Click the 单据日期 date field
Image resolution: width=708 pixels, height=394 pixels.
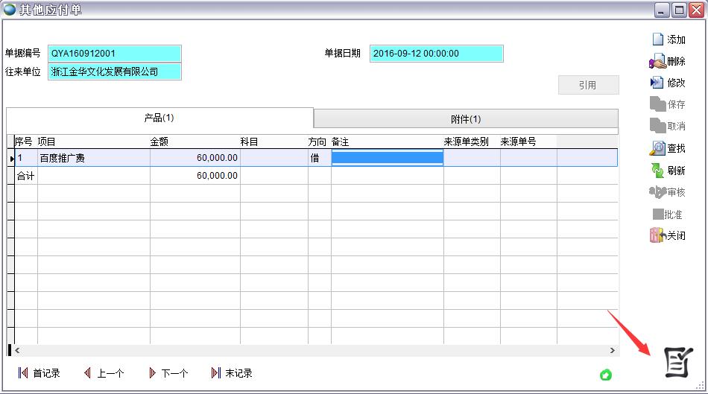[436, 54]
